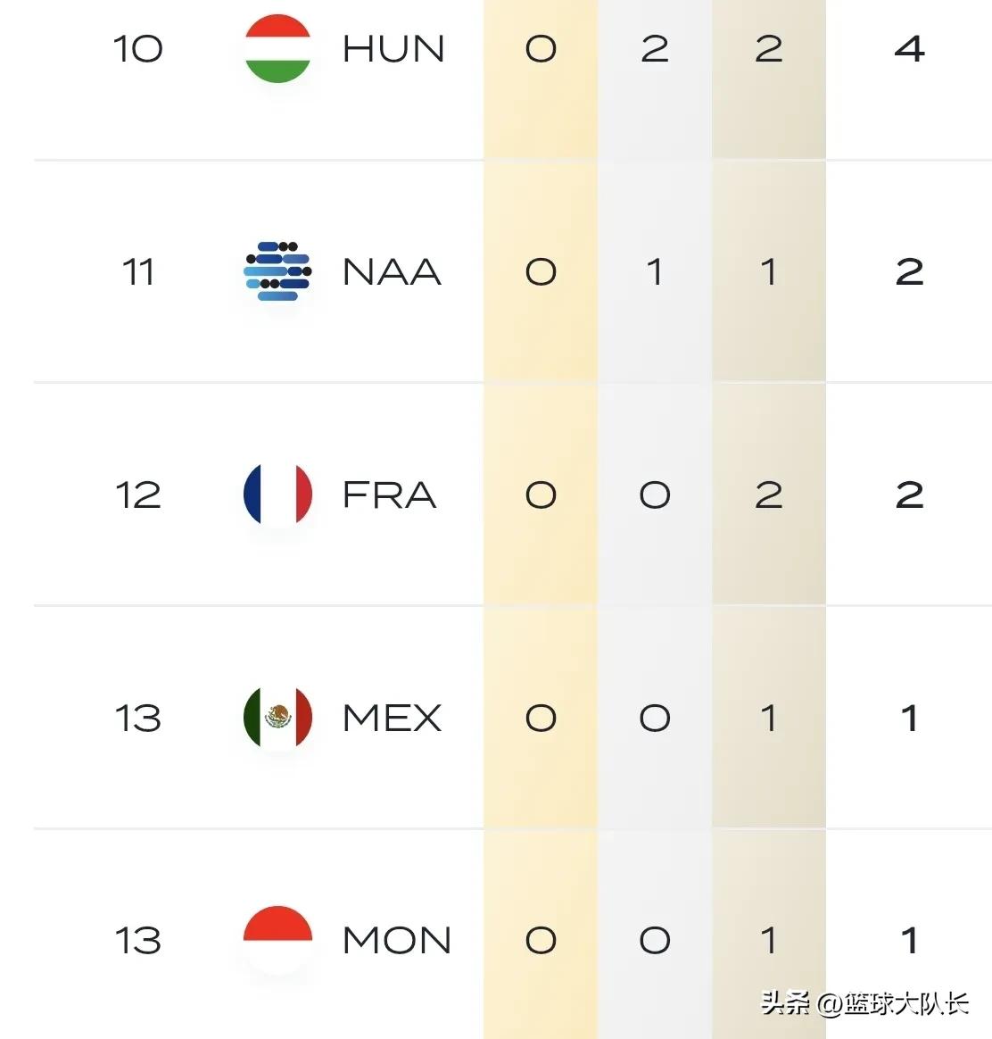Click FRA bronze medal count 2
The image size is (992, 1039).
coord(769,495)
